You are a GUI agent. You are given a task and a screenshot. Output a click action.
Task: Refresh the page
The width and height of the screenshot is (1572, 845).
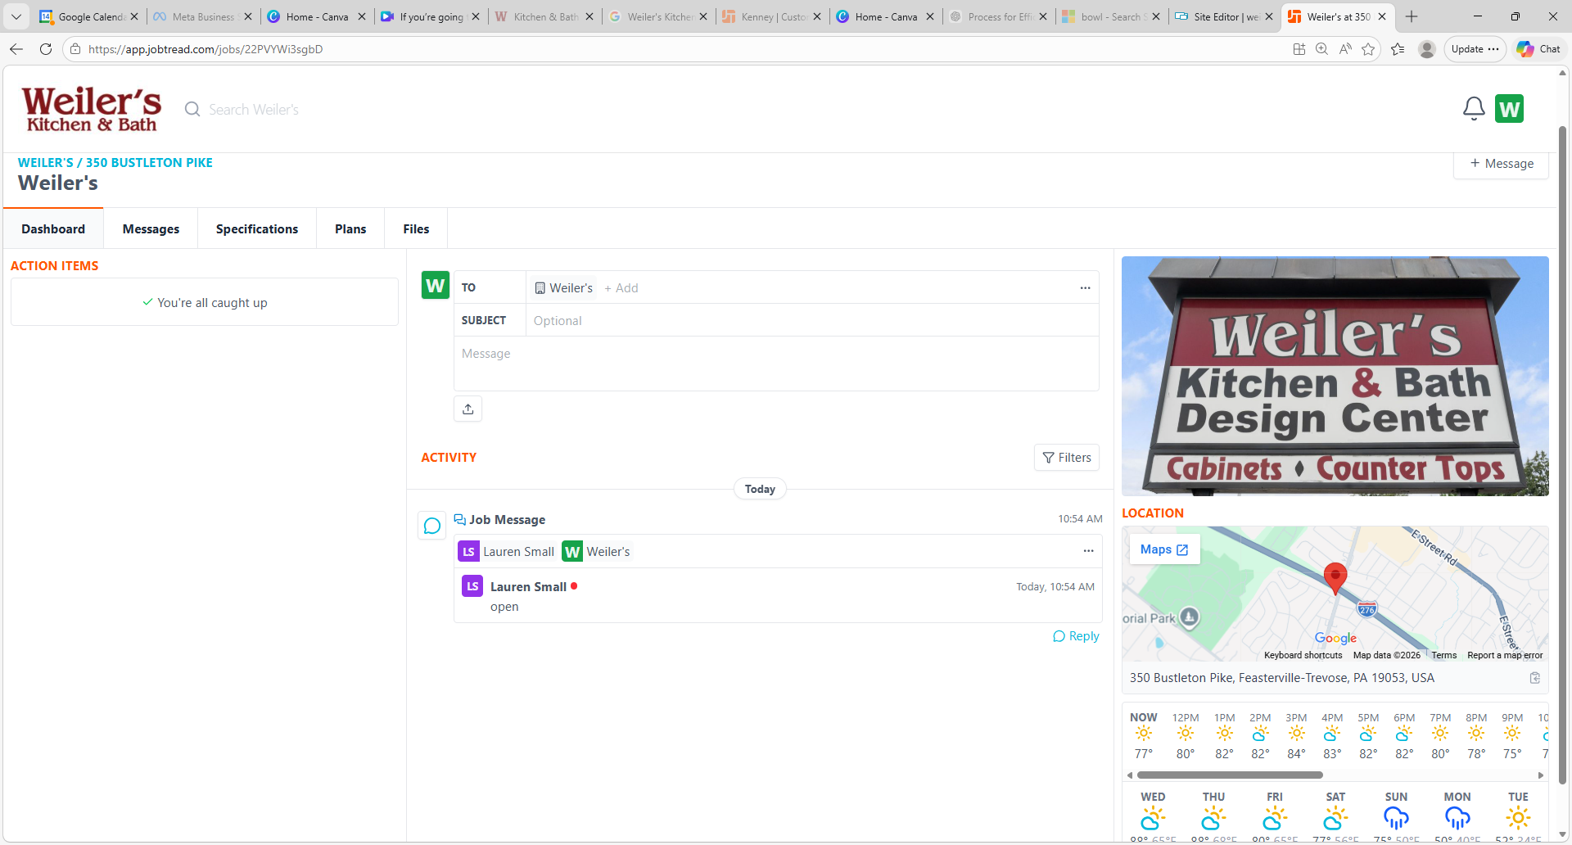coord(46,49)
